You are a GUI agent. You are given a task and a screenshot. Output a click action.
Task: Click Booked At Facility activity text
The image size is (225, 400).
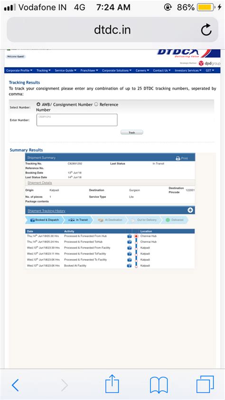75,266
